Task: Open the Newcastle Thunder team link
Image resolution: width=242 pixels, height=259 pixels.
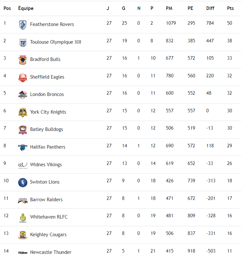Action: pos(51,252)
